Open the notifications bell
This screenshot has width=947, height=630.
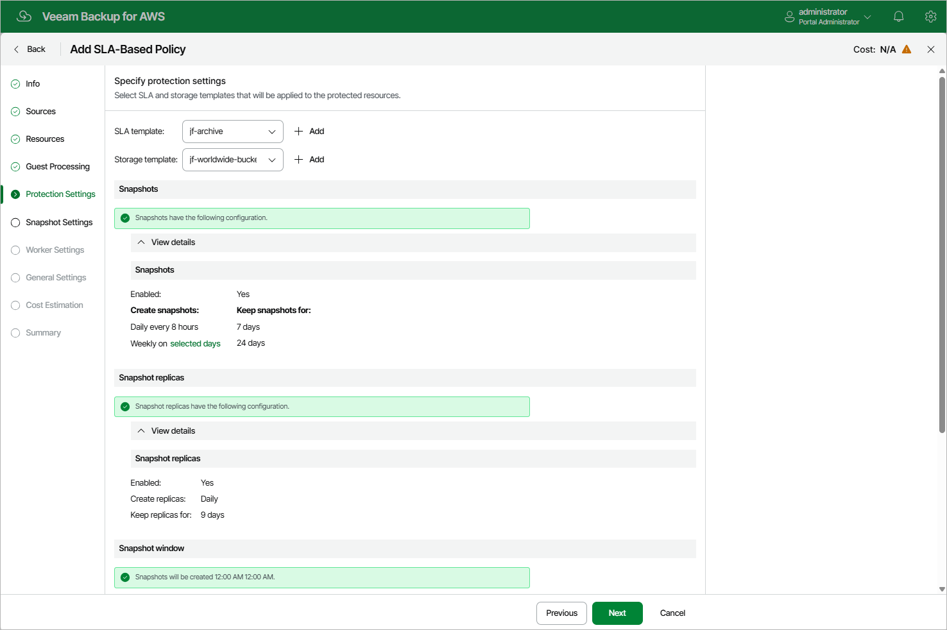[x=899, y=17]
